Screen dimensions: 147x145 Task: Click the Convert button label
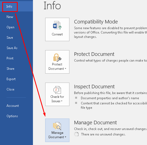(x=57, y=34)
